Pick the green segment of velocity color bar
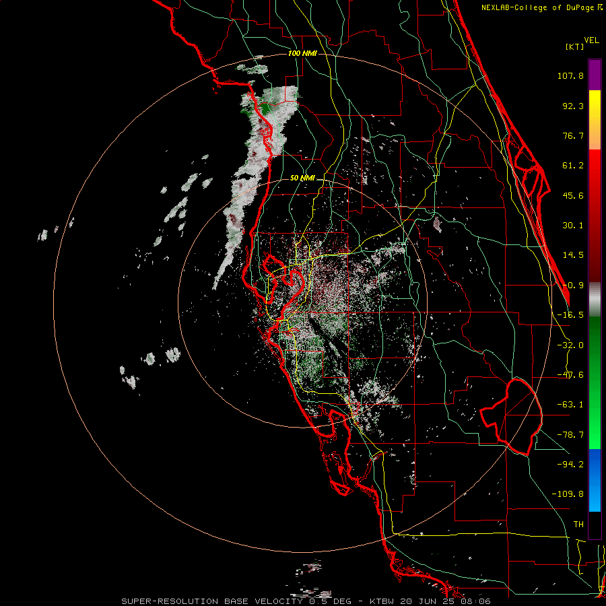Viewport: 606px width, 606px height. [595, 382]
